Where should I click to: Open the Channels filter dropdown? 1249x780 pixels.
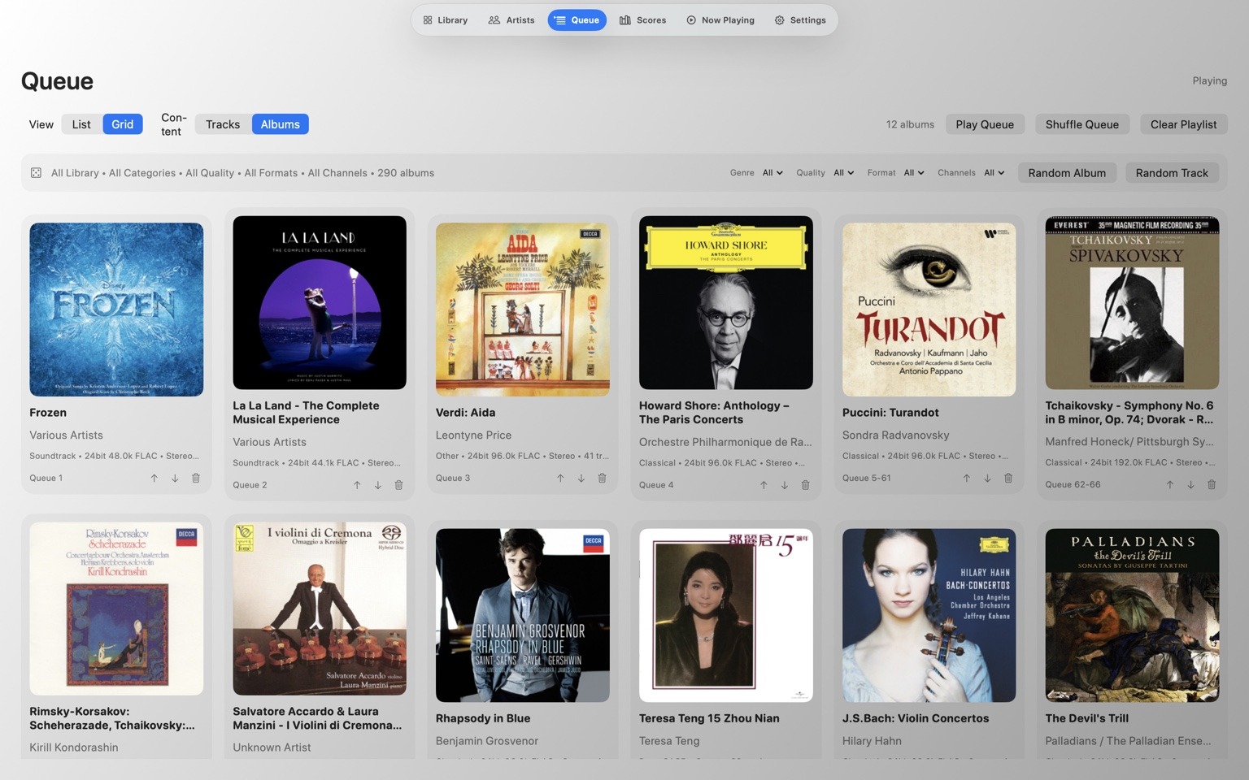pos(994,173)
